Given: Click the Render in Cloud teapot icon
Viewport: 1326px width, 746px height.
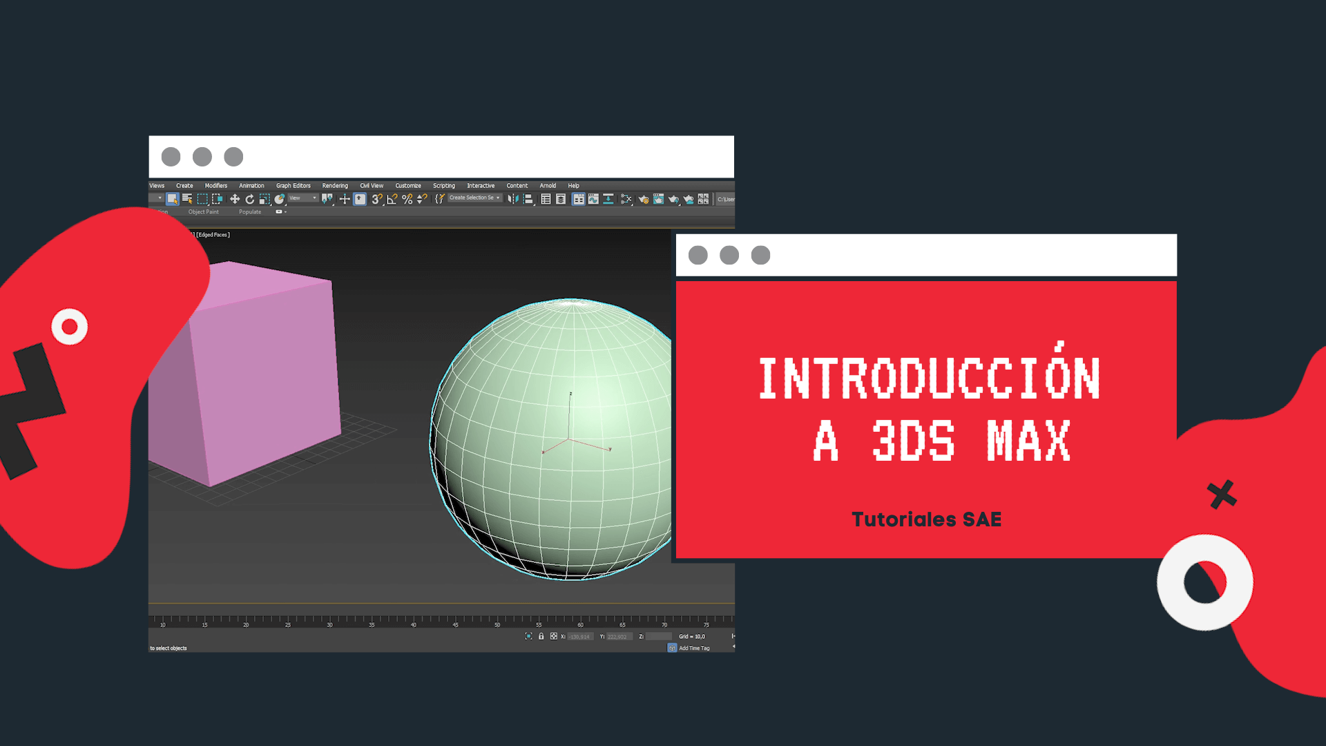Looking at the screenshot, I should pos(689,199).
